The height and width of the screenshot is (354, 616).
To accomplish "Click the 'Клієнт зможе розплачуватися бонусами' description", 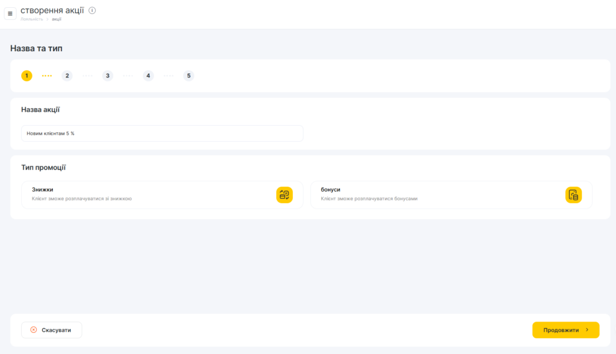I will 369,198.
